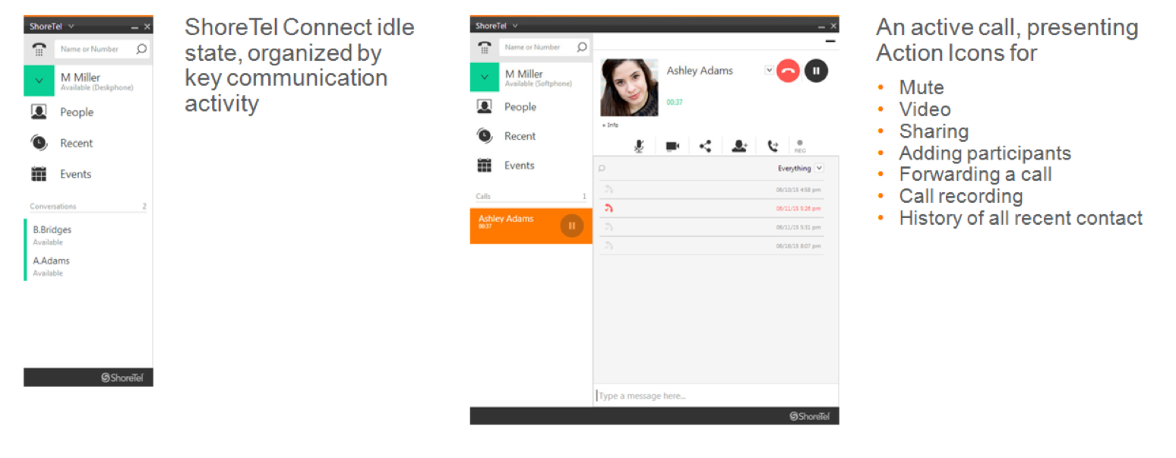Select the 06/11/15 5:31 pm history entry

click(711, 226)
